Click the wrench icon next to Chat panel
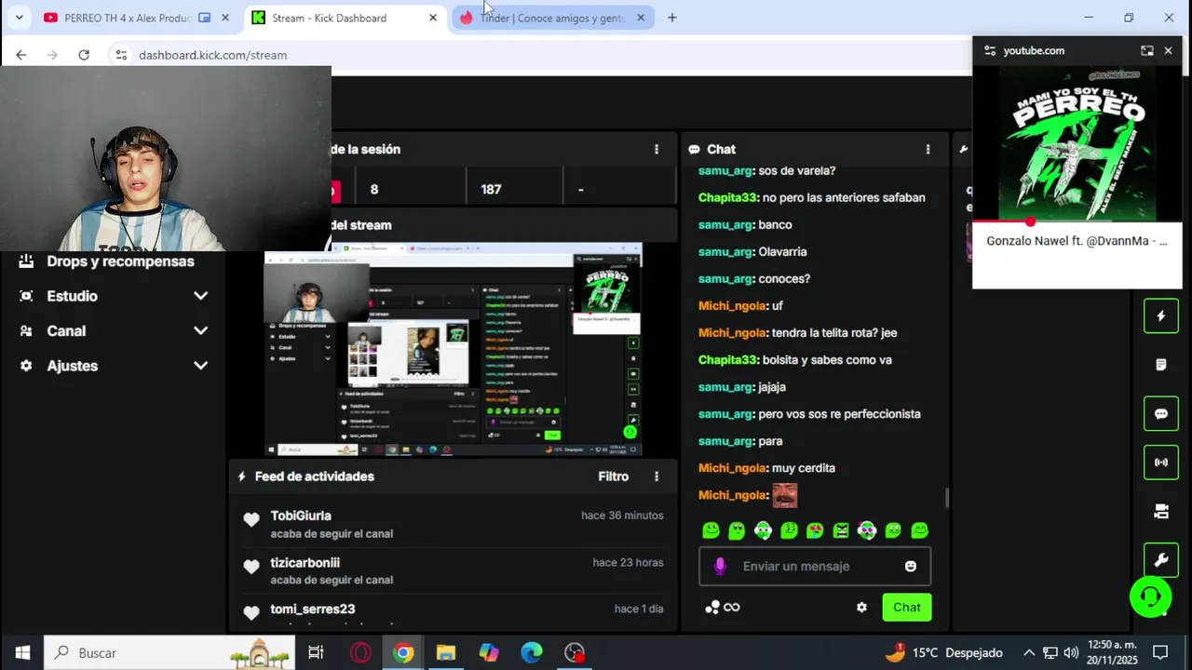1192x670 pixels. coord(964,149)
